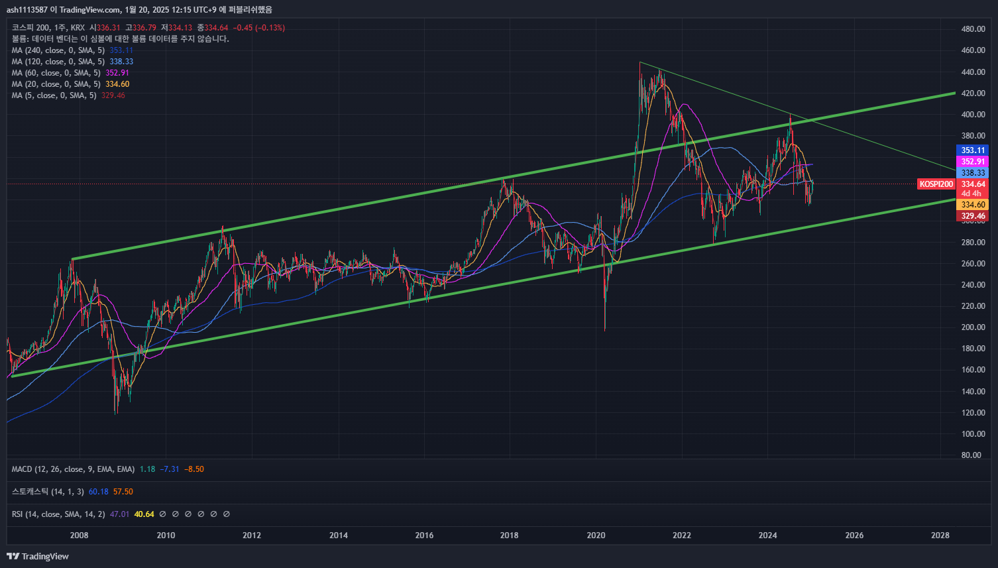This screenshot has height=568, width=998.
Task: Select the MA 5 indicator legend
Action: coord(54,95)
